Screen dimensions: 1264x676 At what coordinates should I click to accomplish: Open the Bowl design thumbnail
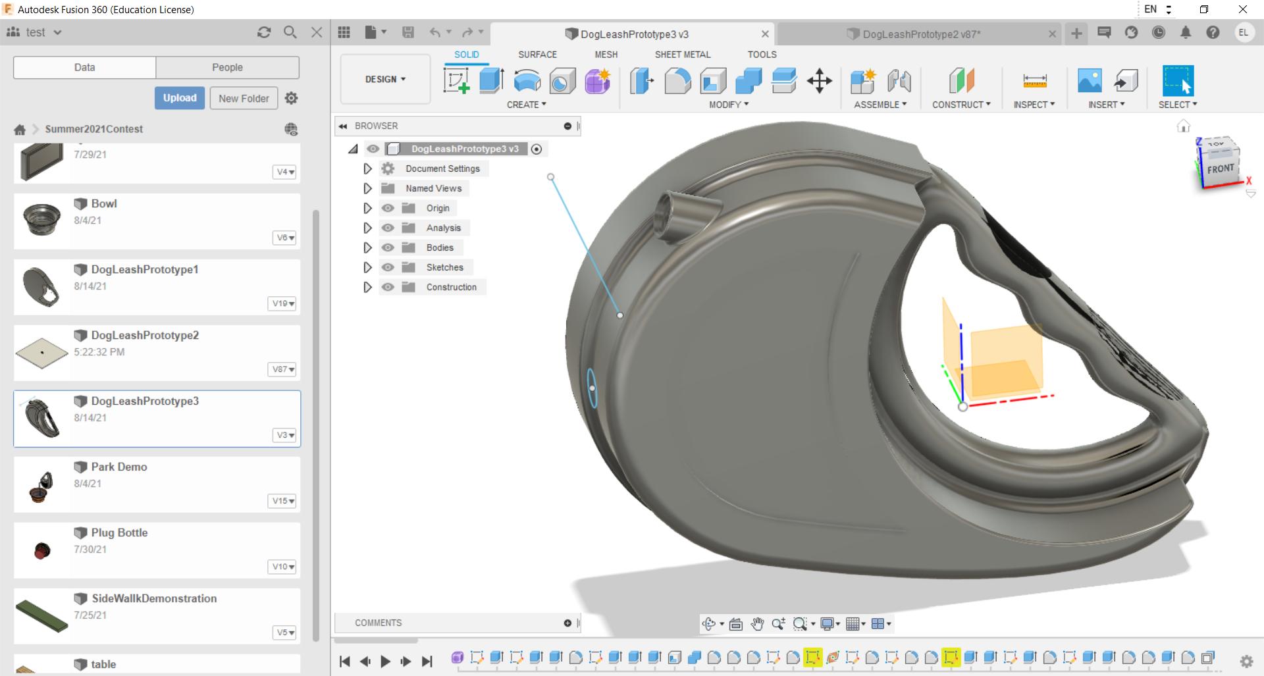(x=41, y=221)
